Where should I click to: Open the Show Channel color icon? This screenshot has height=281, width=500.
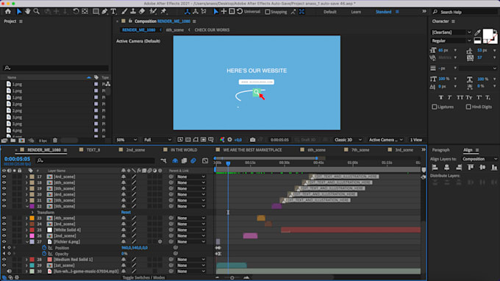click(222, 140)
